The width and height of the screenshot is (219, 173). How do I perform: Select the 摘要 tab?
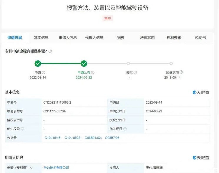pos(121,38)
